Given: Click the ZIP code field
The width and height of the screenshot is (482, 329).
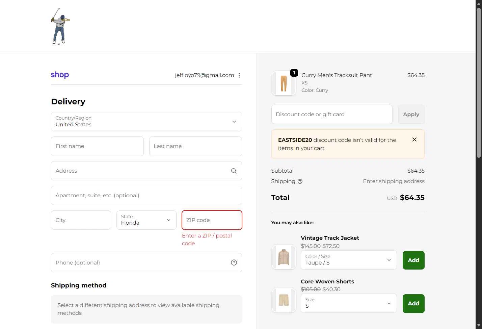Looking at the screenshot, I should pos(212,220).
